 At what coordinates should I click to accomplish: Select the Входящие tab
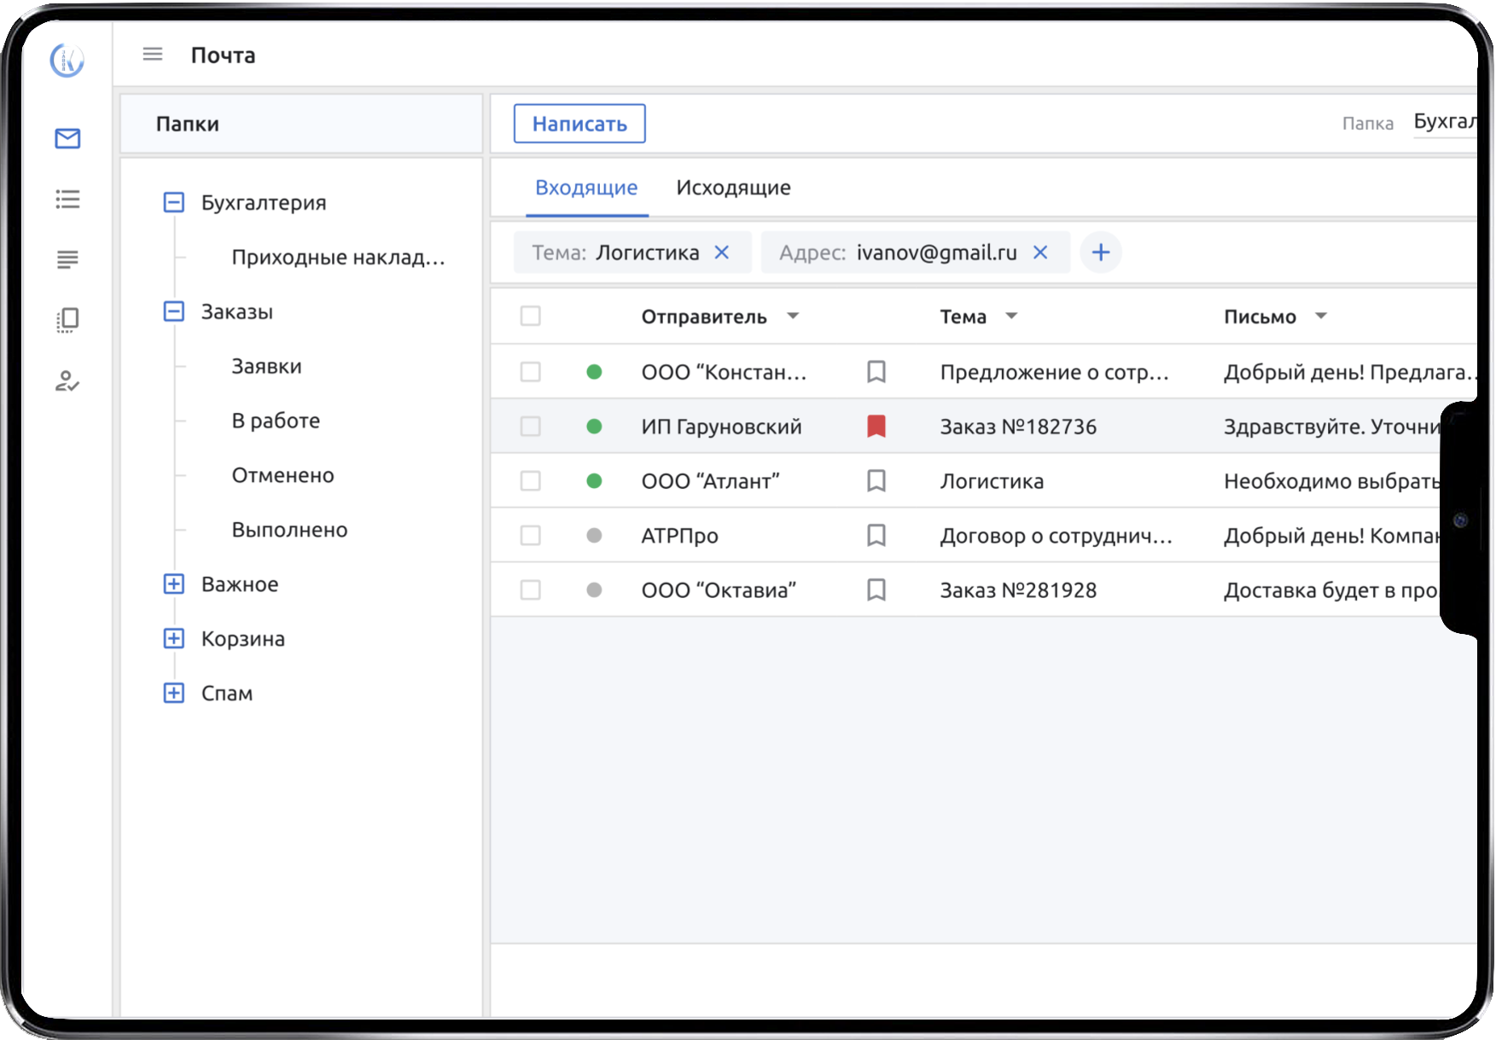point(585,188)
